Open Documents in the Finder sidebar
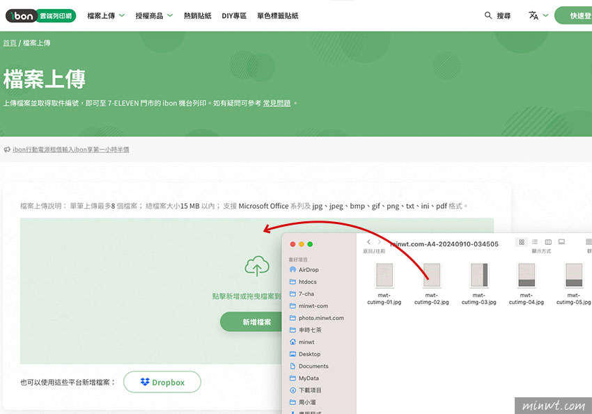The height and width of the screenshot is (414, 592). 309,366
